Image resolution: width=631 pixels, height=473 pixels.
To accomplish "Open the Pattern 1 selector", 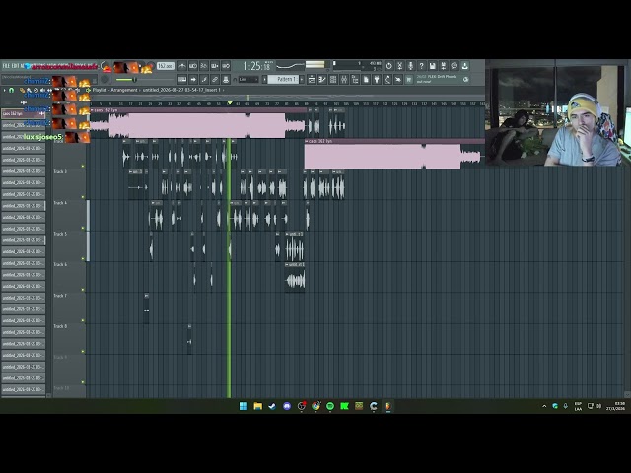I will 283,79.
